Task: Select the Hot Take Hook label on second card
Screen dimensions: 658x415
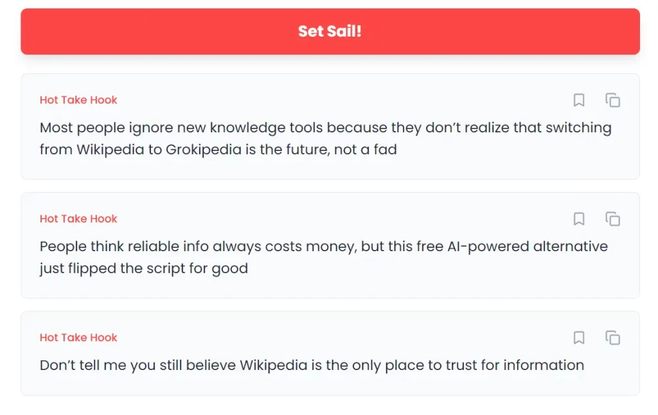Action: 78,219
